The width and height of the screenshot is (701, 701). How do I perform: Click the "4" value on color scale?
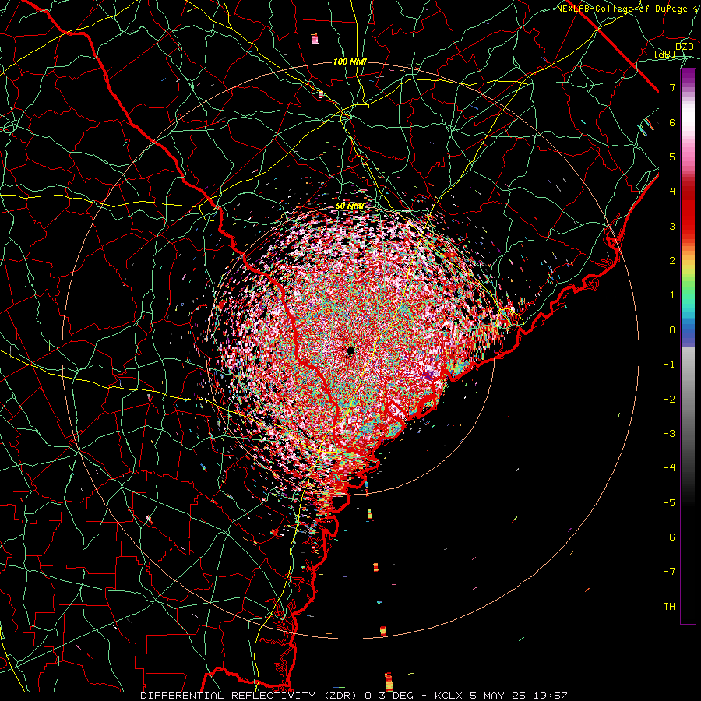(672, 192)
